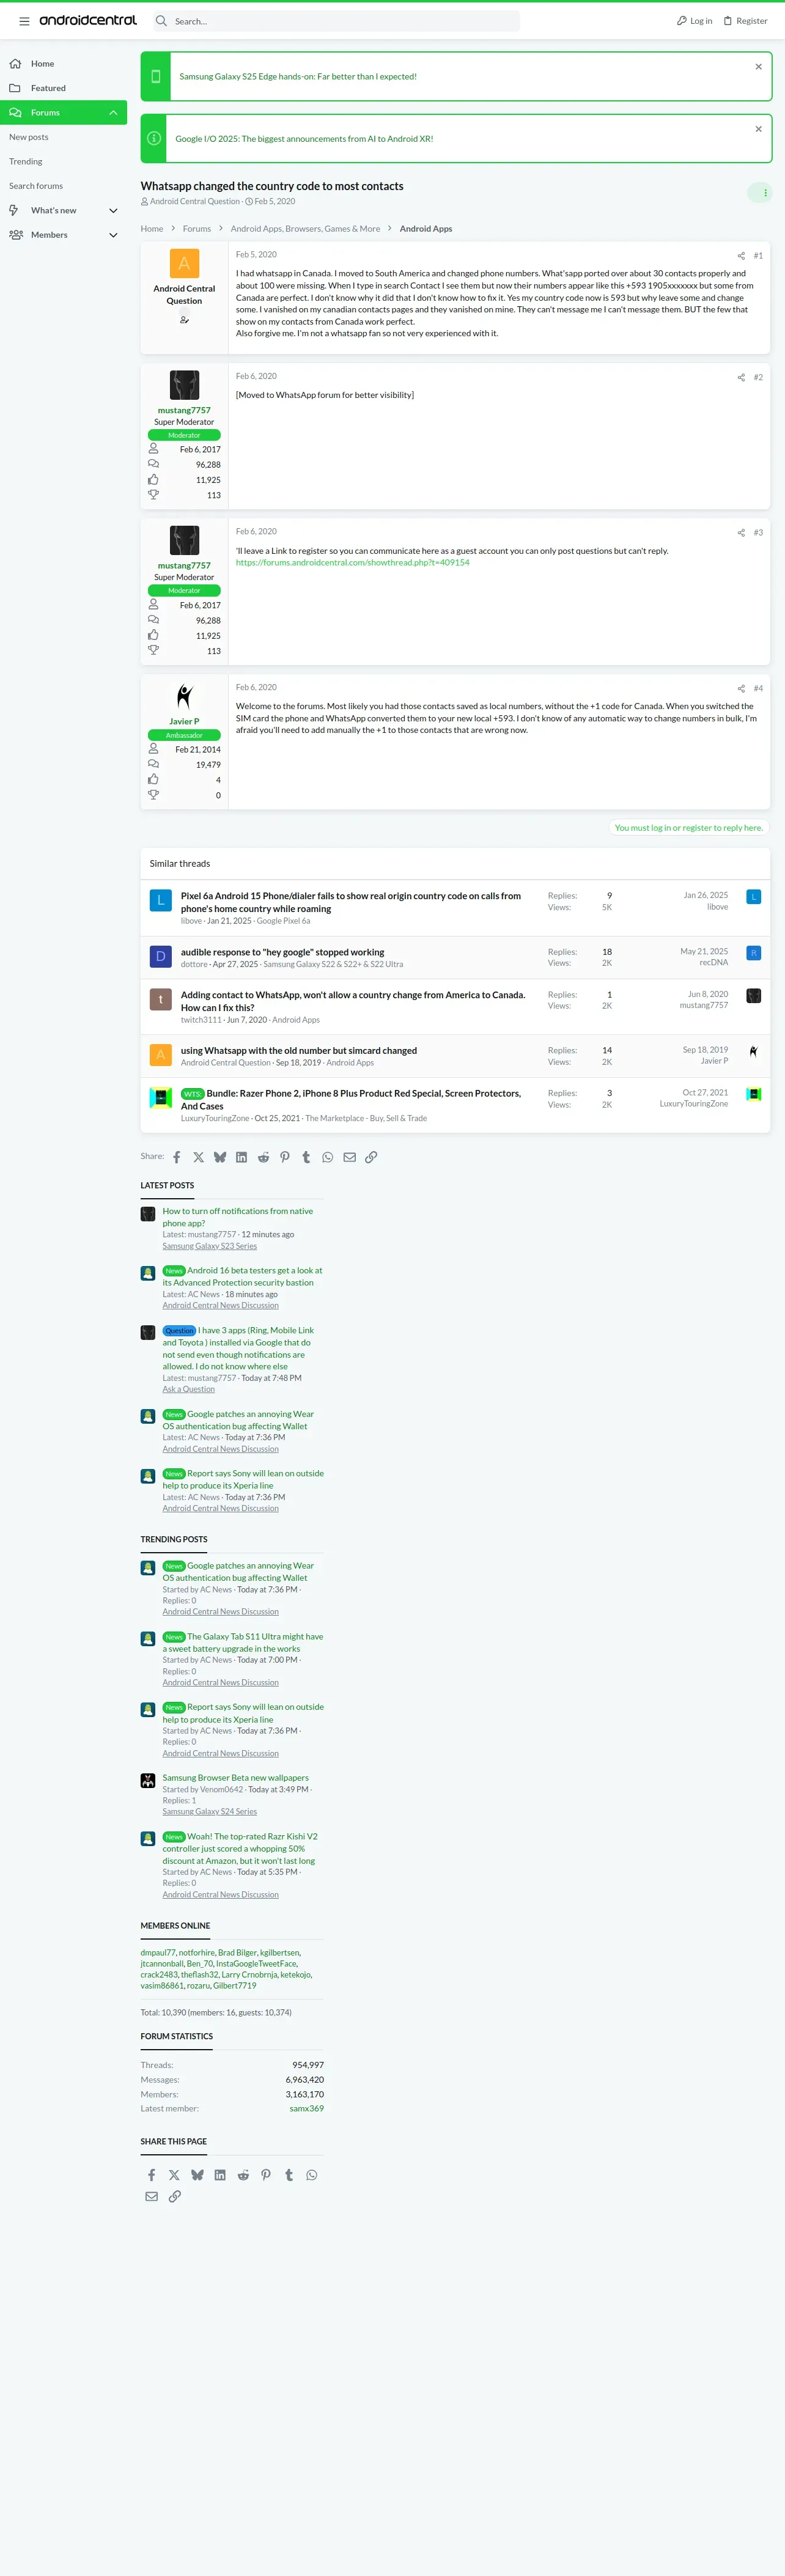Viewport: 785px width, 2576px height.
Task: Open mustang7757 profile on post #2
Action: click(x=184, y=410)
